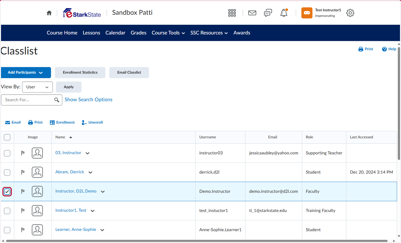401x243 pixels.
Task: Toggle the select-all checkbox in header
Action: tap(7, 137)
